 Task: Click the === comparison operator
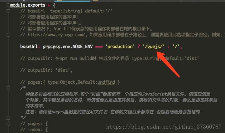99,47
